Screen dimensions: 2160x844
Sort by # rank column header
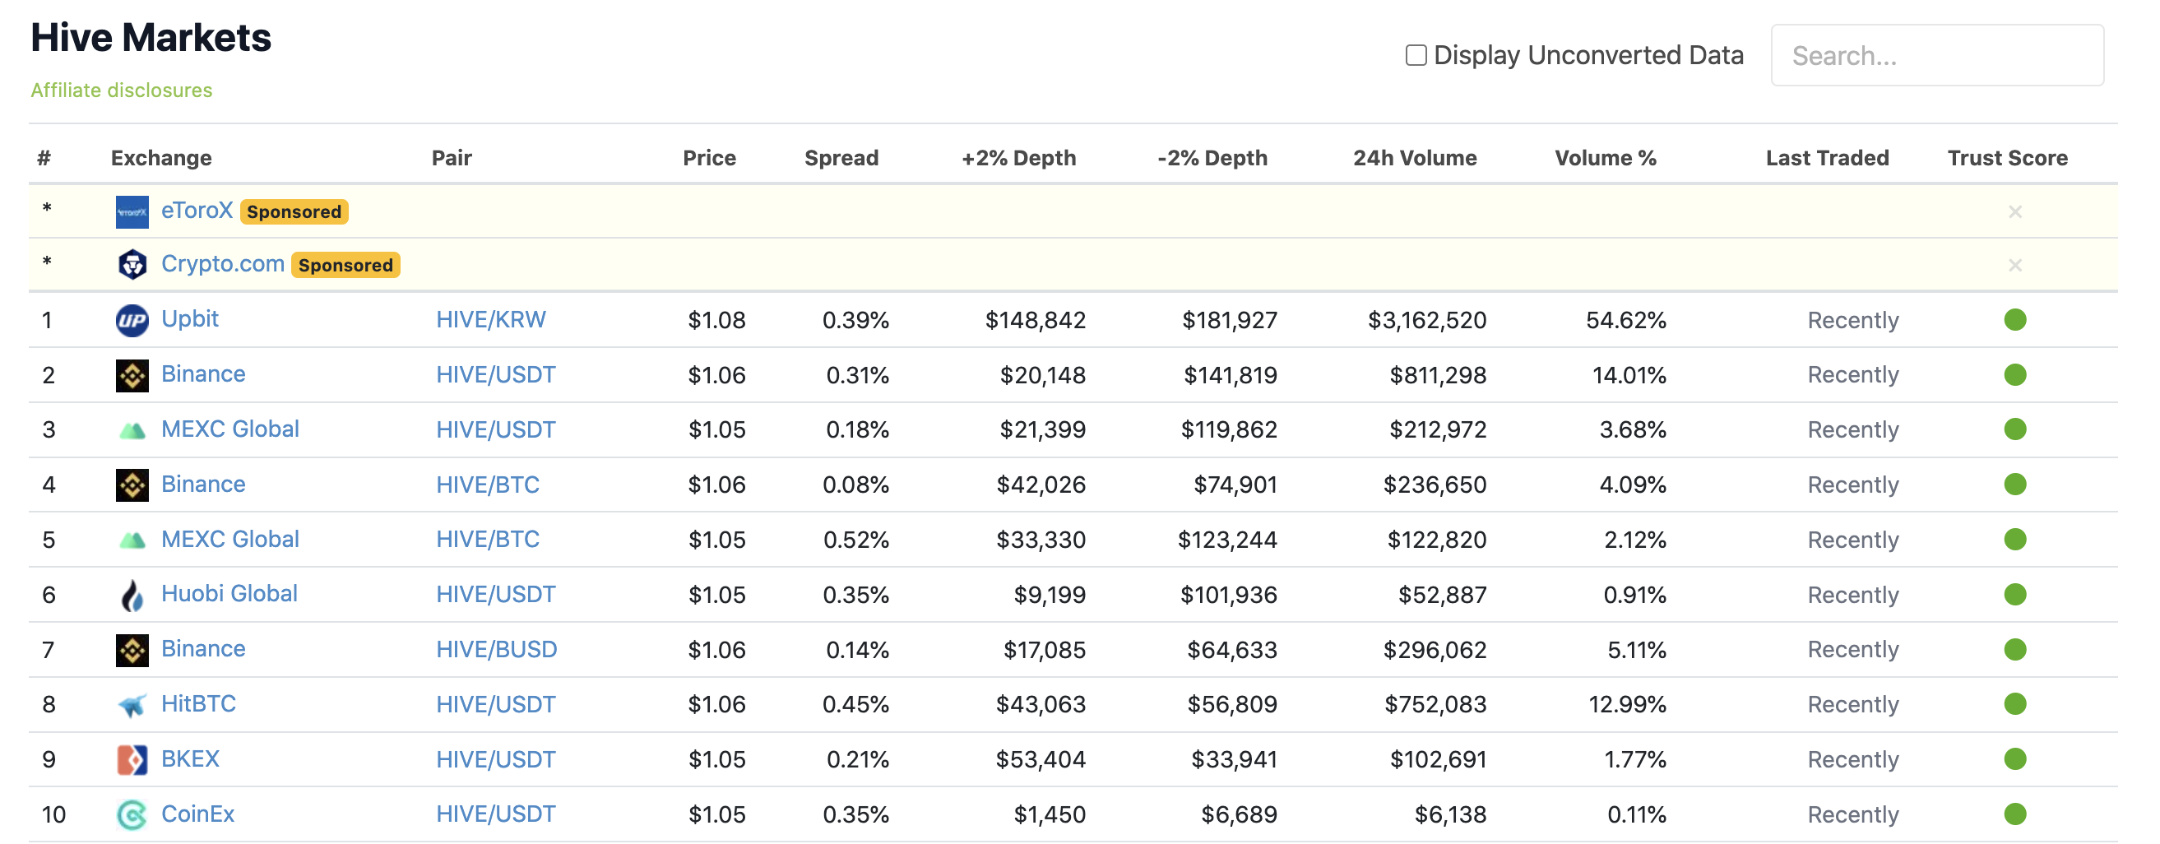pyautogui.click(x=44, y=158)
